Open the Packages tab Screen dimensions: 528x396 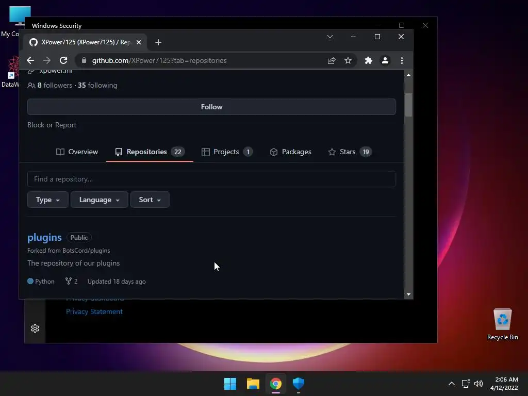point(290,152)
